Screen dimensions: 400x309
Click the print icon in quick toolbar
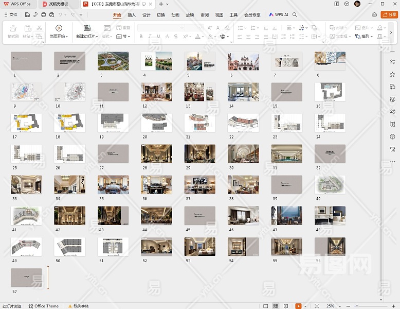point(43,15)
